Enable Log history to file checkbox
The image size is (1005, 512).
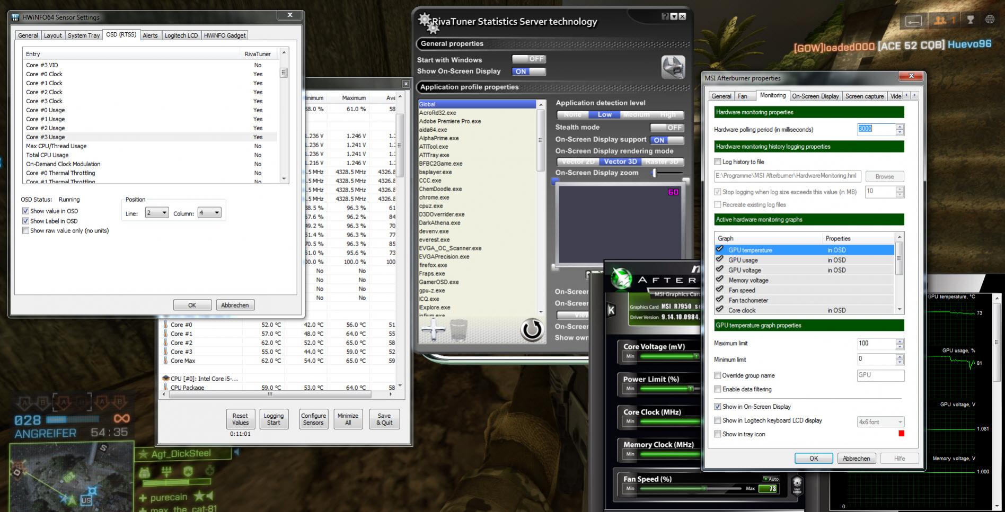[718, 161]
